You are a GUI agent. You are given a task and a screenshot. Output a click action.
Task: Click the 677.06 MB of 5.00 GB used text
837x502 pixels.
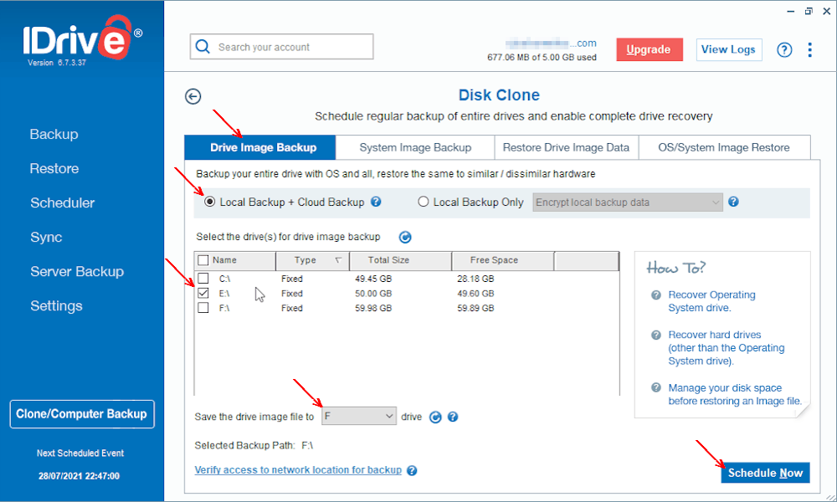542,57
